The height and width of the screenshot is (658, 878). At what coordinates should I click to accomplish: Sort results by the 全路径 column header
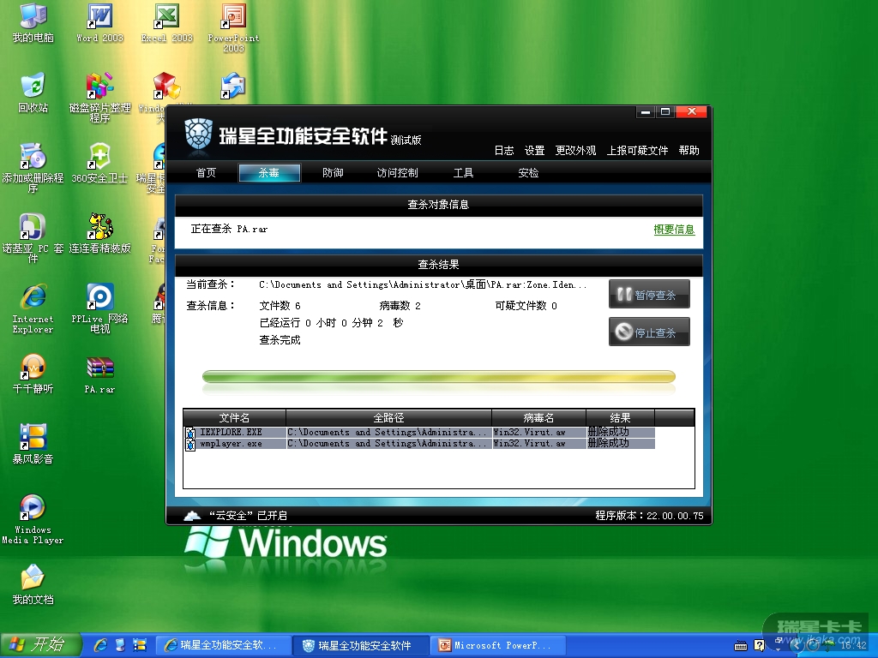point(388,418)
